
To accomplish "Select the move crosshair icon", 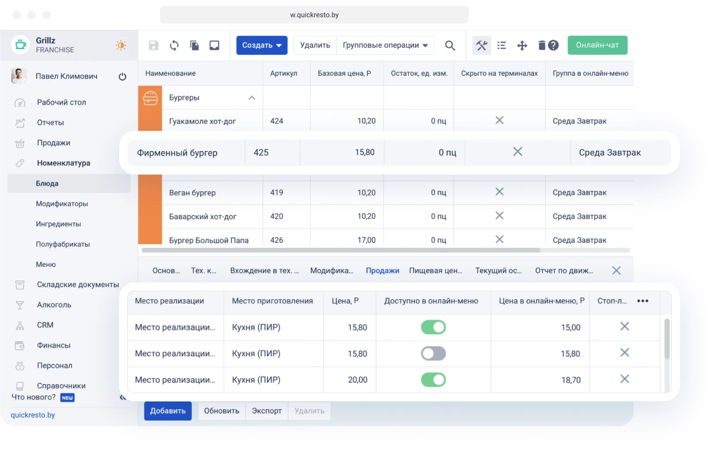I will click(522, 45).
